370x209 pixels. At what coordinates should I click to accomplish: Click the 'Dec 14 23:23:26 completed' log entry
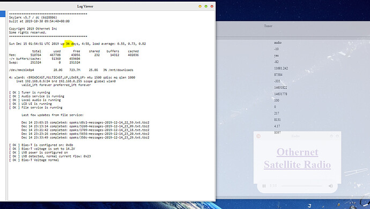coord(85,134)
